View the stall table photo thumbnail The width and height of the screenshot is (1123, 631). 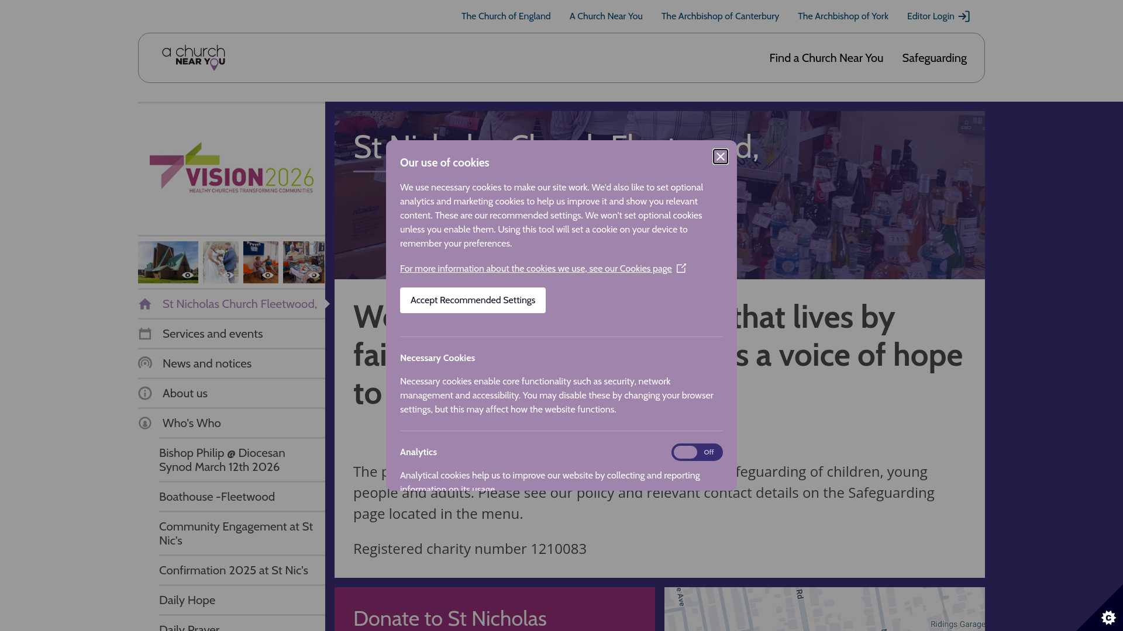(304, 262)
